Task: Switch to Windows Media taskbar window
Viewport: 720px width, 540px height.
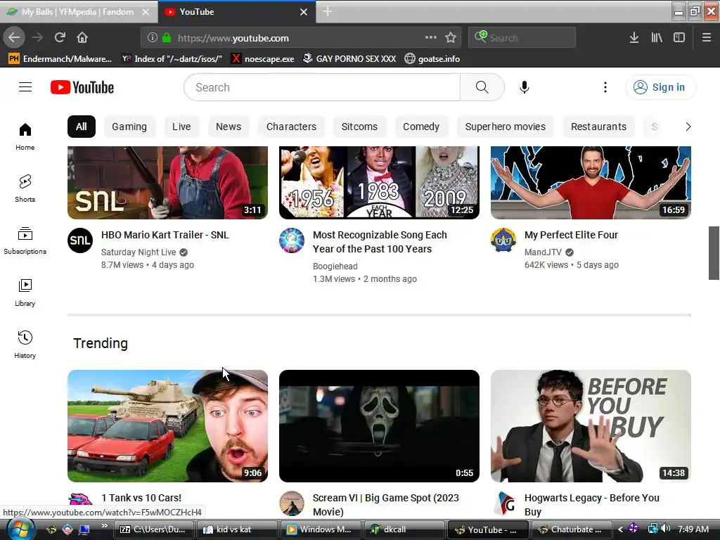Action: point(321,529)
